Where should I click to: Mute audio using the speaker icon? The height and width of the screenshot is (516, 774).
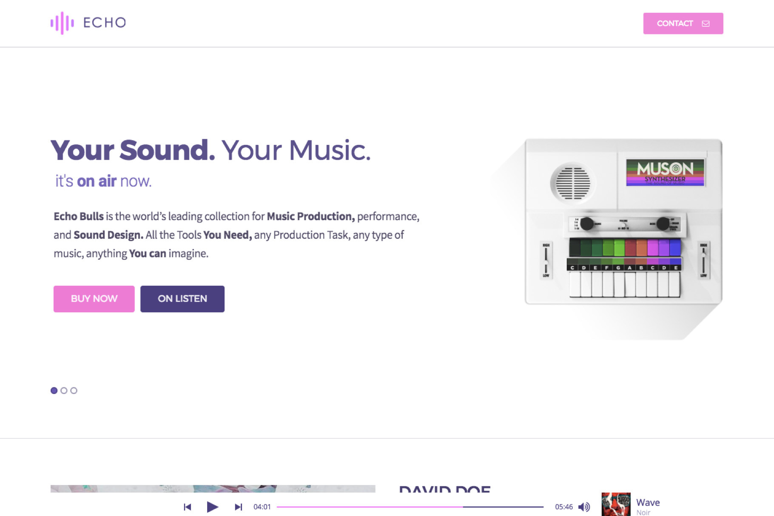584,507
